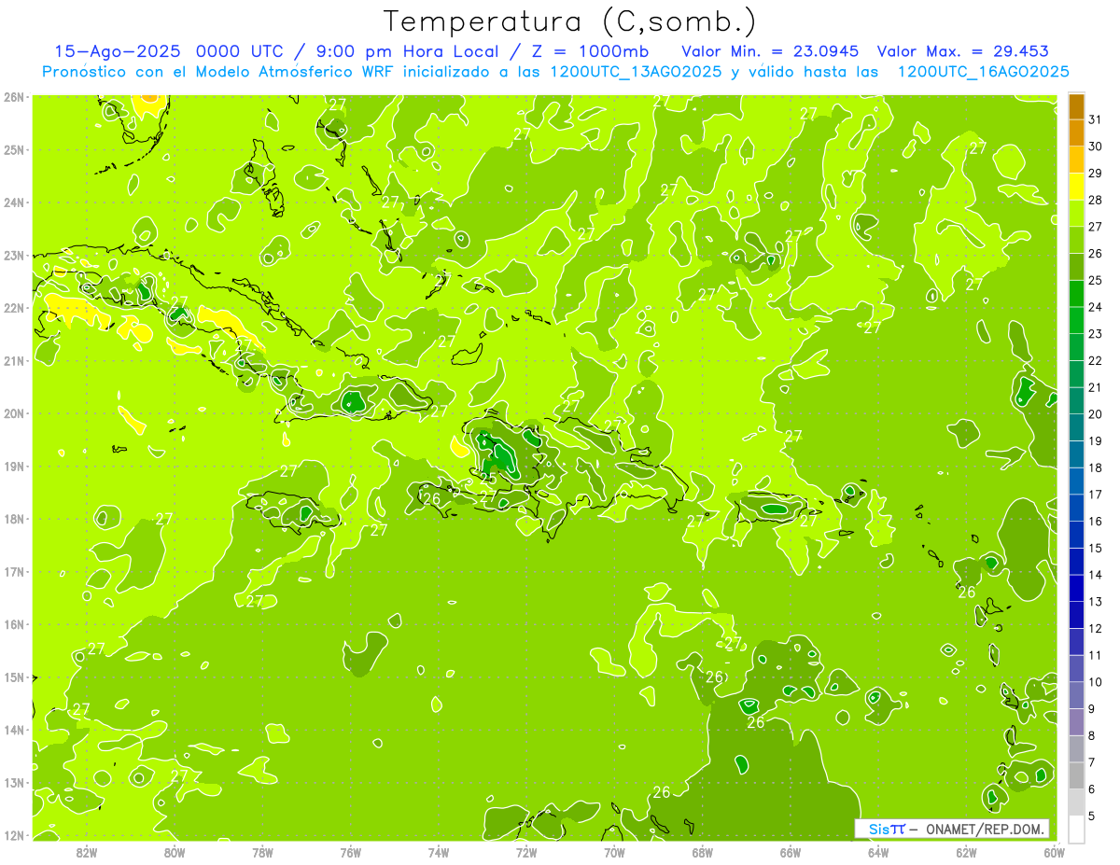The height and width of the screenshot is (865, 1120).
Task: Click the 64W longitude label
Action: point(877,852)
